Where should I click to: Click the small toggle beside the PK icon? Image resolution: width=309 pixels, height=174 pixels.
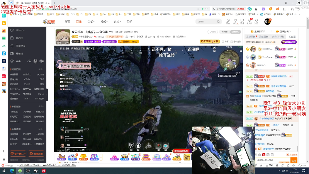coord(101,157)
